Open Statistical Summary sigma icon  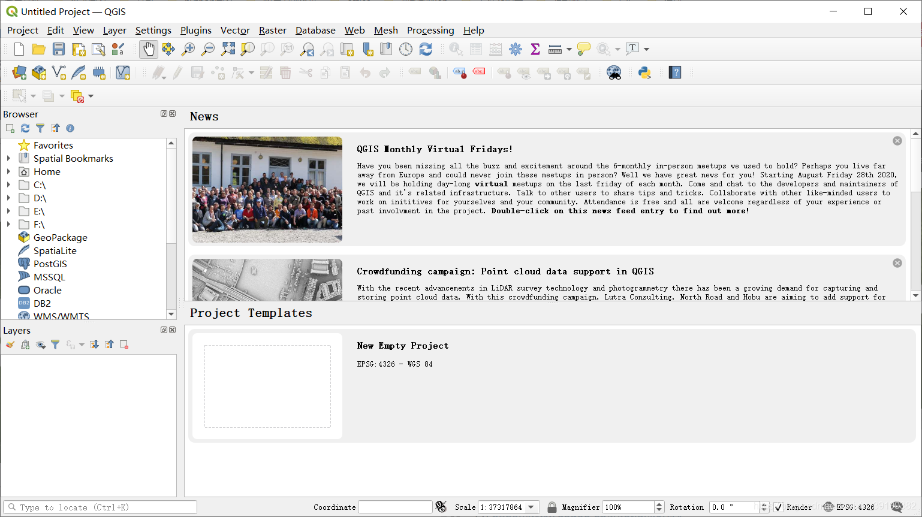click(x=535, y=49)
